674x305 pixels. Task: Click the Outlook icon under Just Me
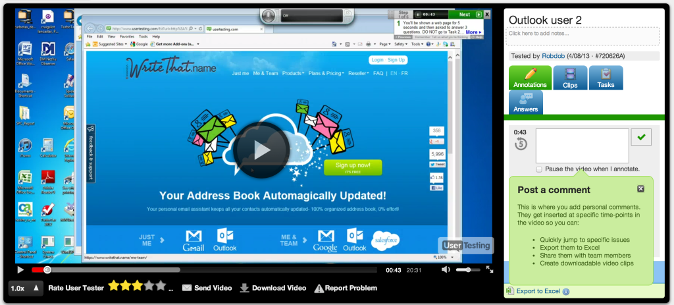[x=225, y=240]
